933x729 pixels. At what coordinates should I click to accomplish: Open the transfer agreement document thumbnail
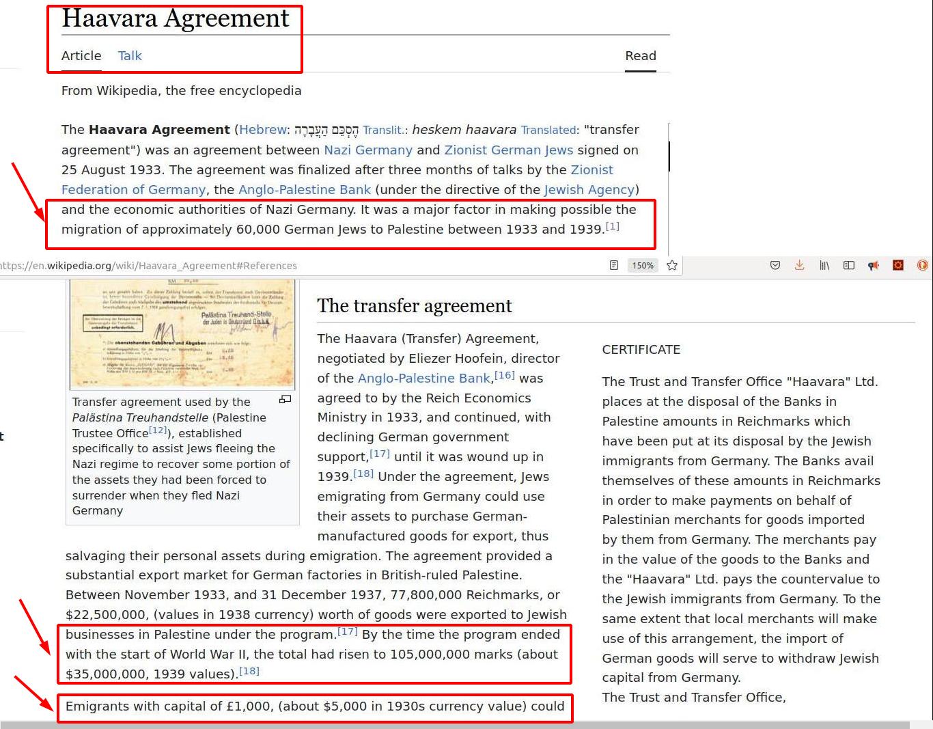point(182,333)
